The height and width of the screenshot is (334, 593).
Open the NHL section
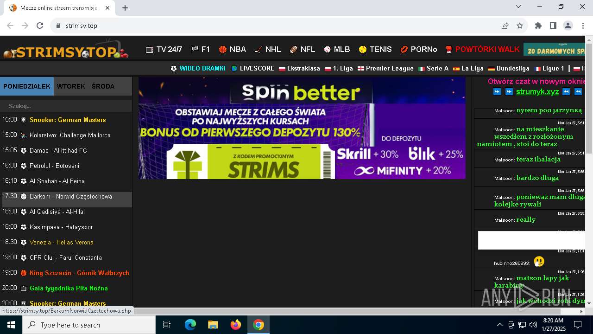point(268,49)
